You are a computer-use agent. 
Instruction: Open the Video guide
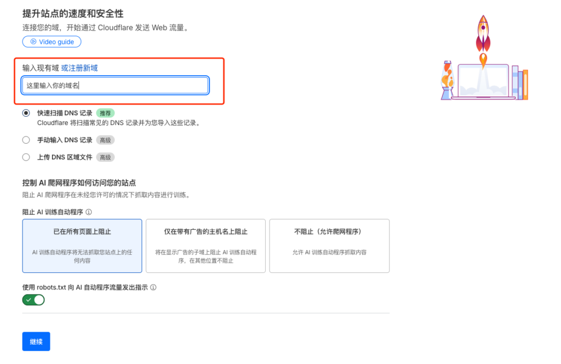point(51,42)
